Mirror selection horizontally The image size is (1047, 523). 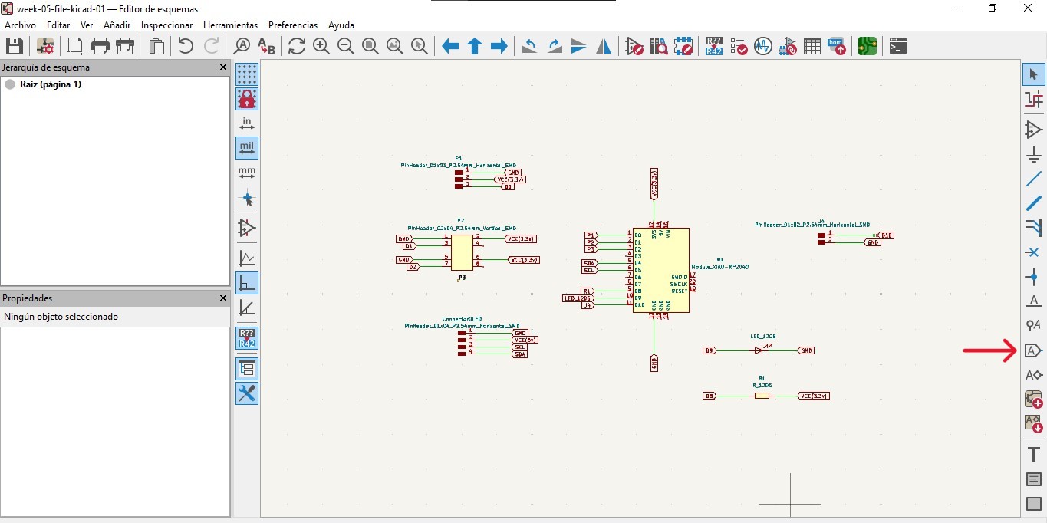(x=604, y=46)
